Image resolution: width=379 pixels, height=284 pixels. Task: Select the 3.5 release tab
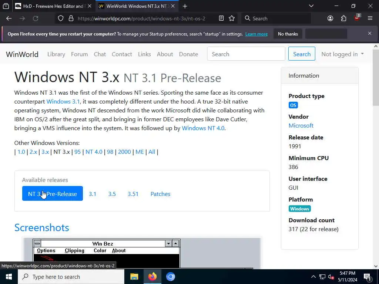click(112, 194)
